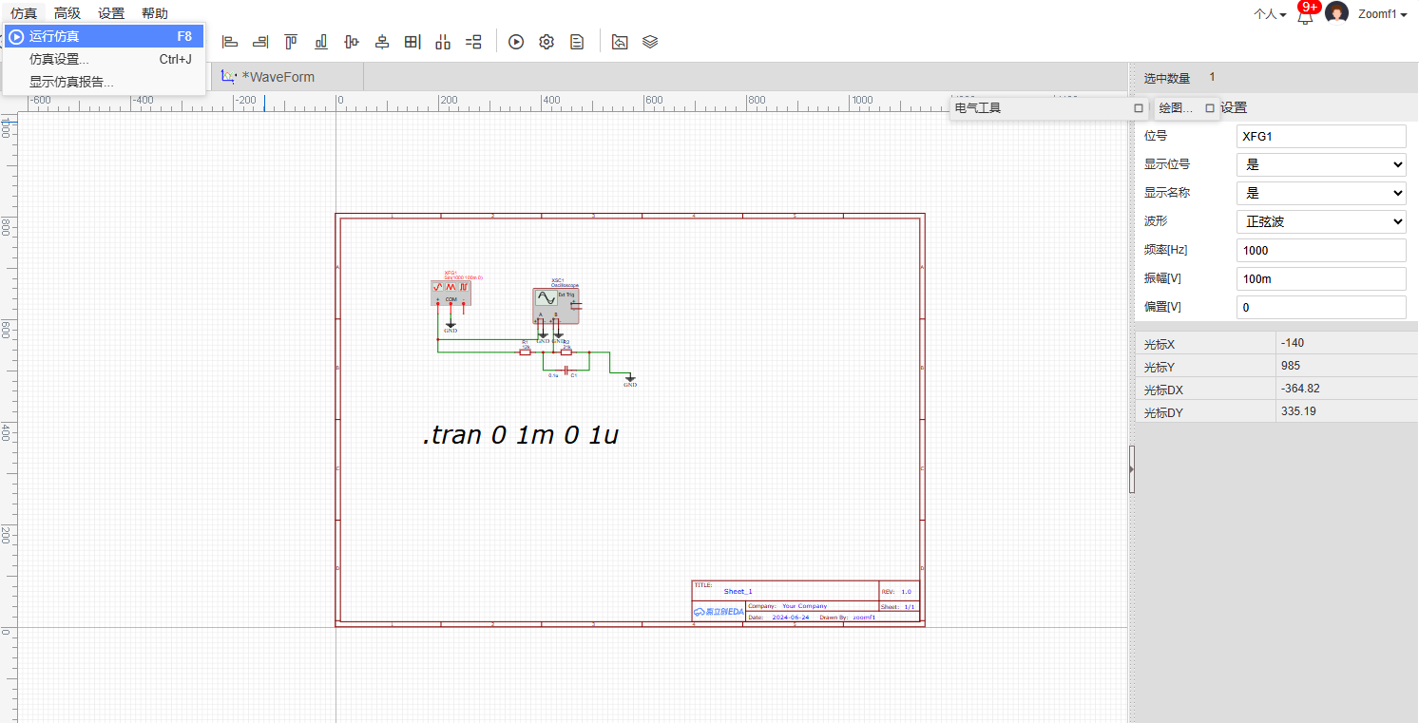Screen dimensions: 1419x723
Task: Click the align top toolbar icon
Action: [291, 42]
